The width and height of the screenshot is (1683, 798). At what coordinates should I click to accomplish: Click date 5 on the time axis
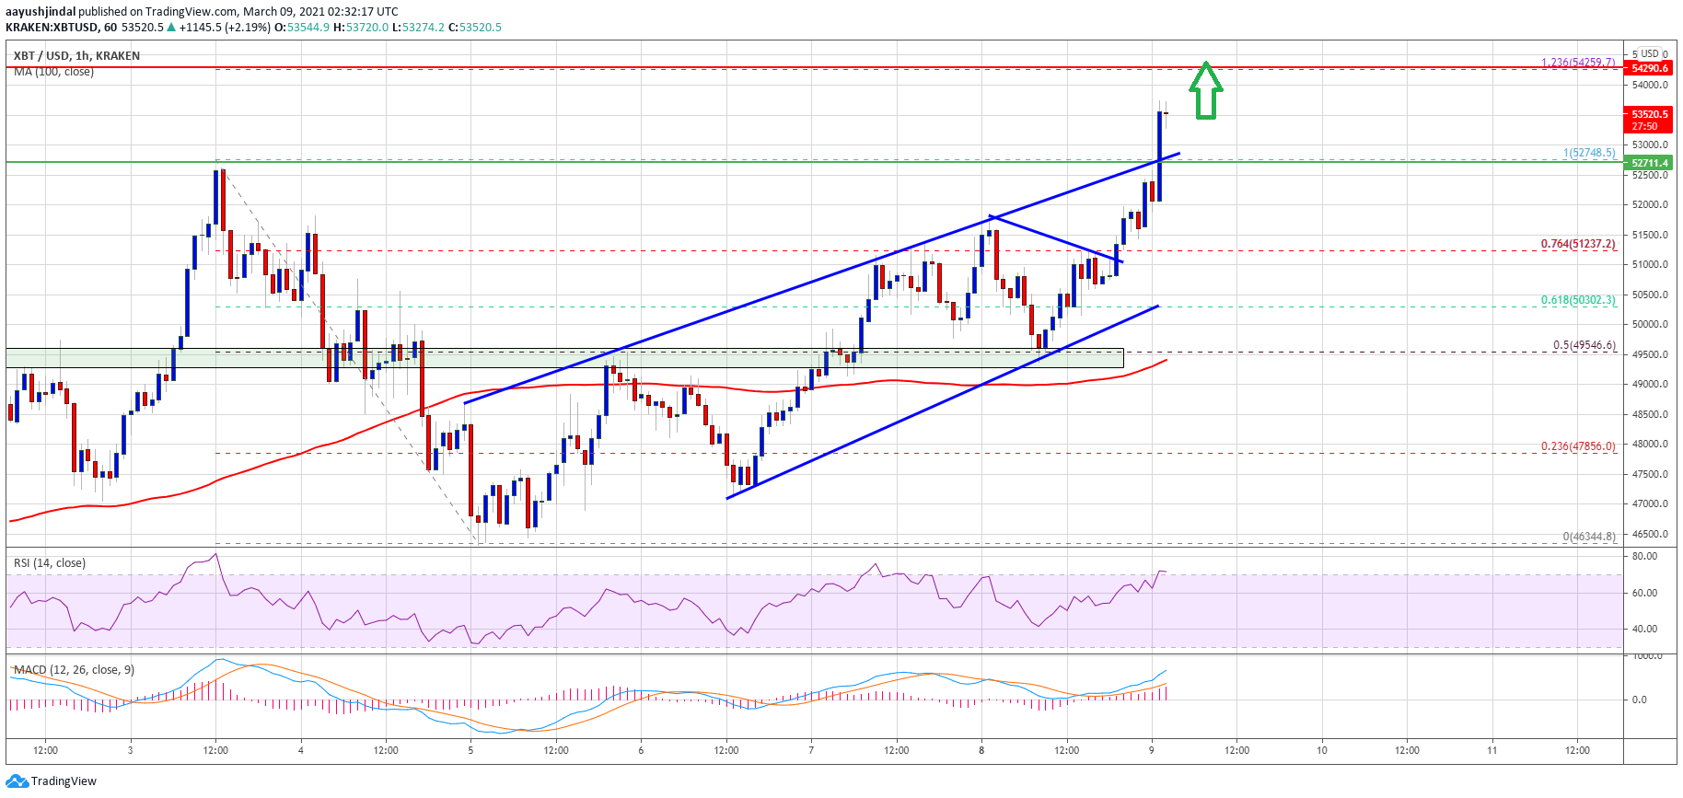(x=470, y=750)
